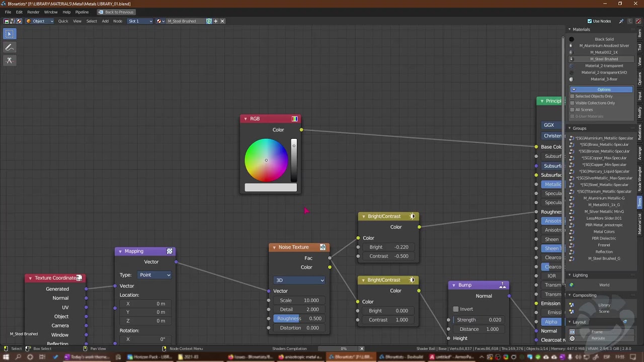This screenshot has width=644, height=362.
Task: Add a Reroute layout node
Action: [601, 338]
